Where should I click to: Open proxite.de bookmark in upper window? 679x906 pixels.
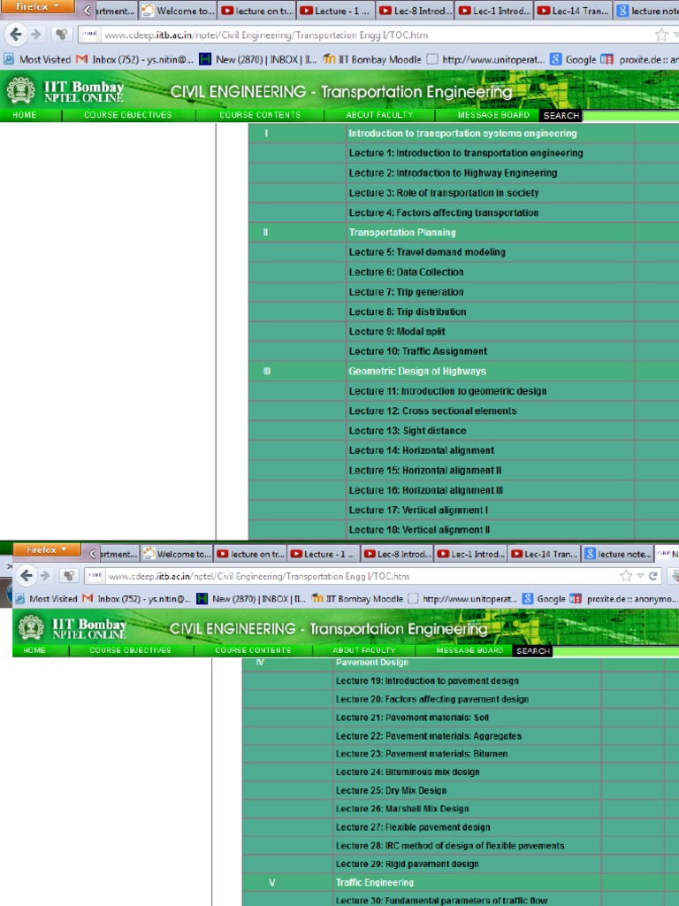tap(640, 59)
